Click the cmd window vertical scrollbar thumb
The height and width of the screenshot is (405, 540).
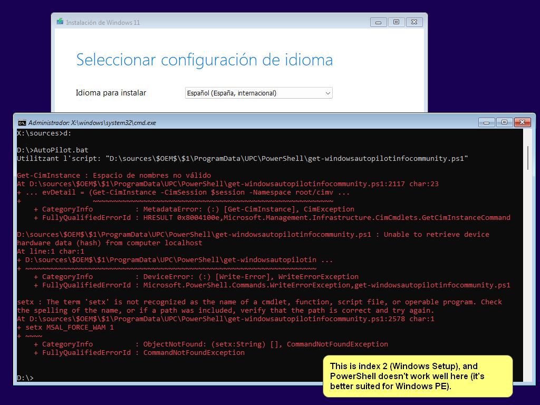coord(527,158)
